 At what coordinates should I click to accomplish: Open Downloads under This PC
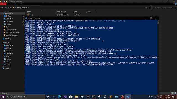coord(9,54)
